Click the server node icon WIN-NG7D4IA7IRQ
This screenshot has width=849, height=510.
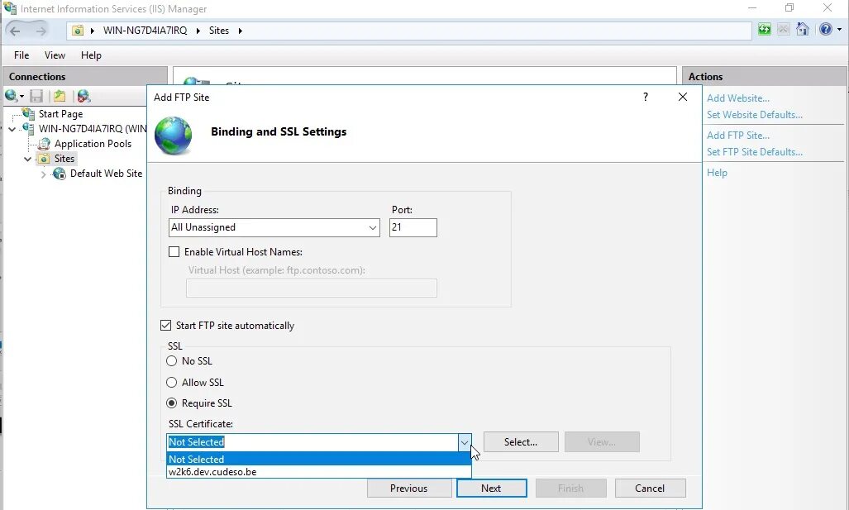28,129
